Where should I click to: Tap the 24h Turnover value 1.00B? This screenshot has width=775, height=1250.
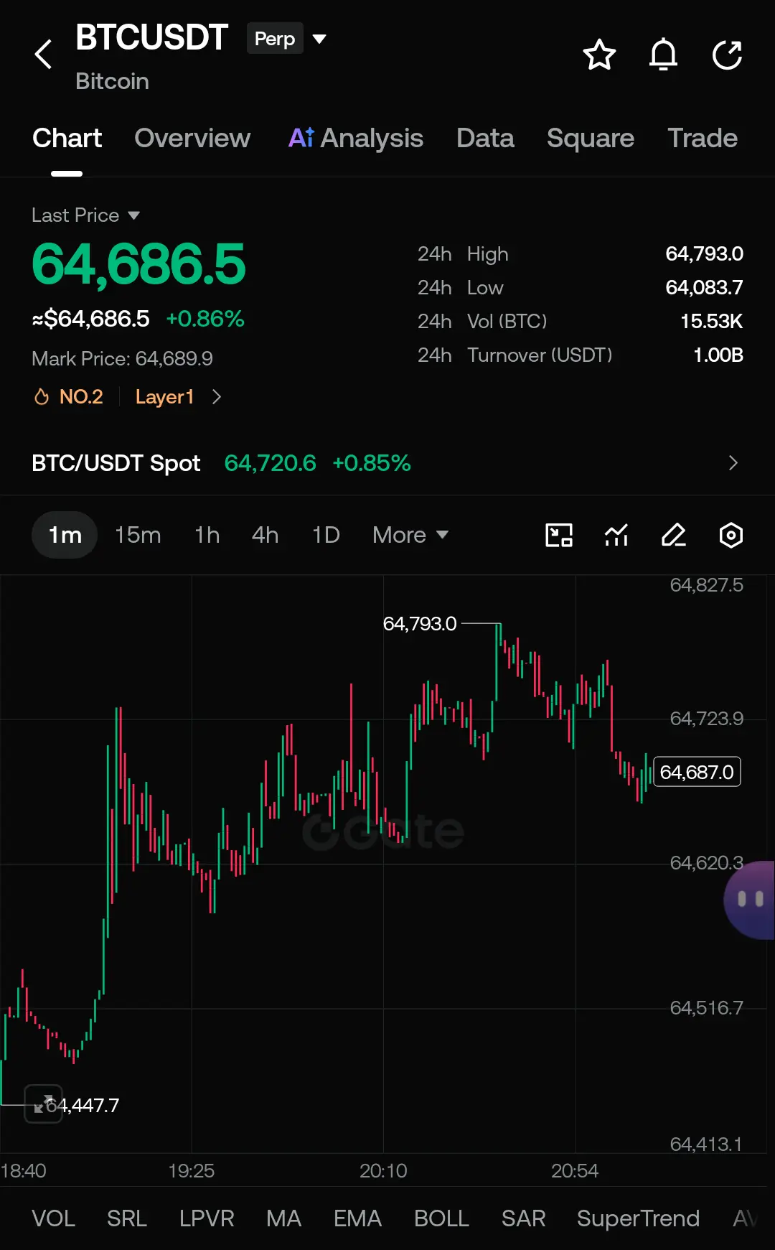point(718,355)
